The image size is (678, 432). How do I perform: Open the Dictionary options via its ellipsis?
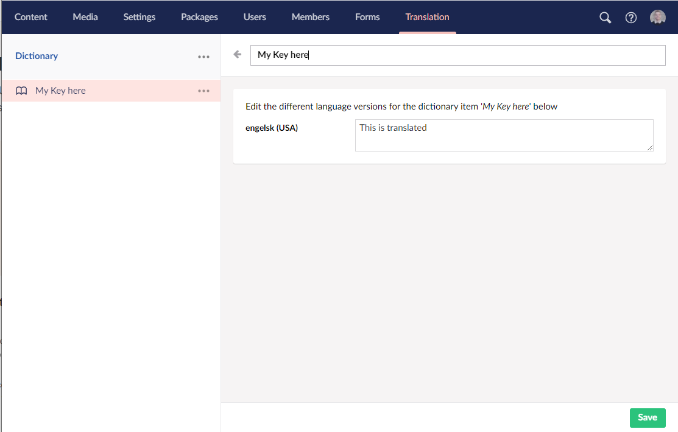click(203, 56)
